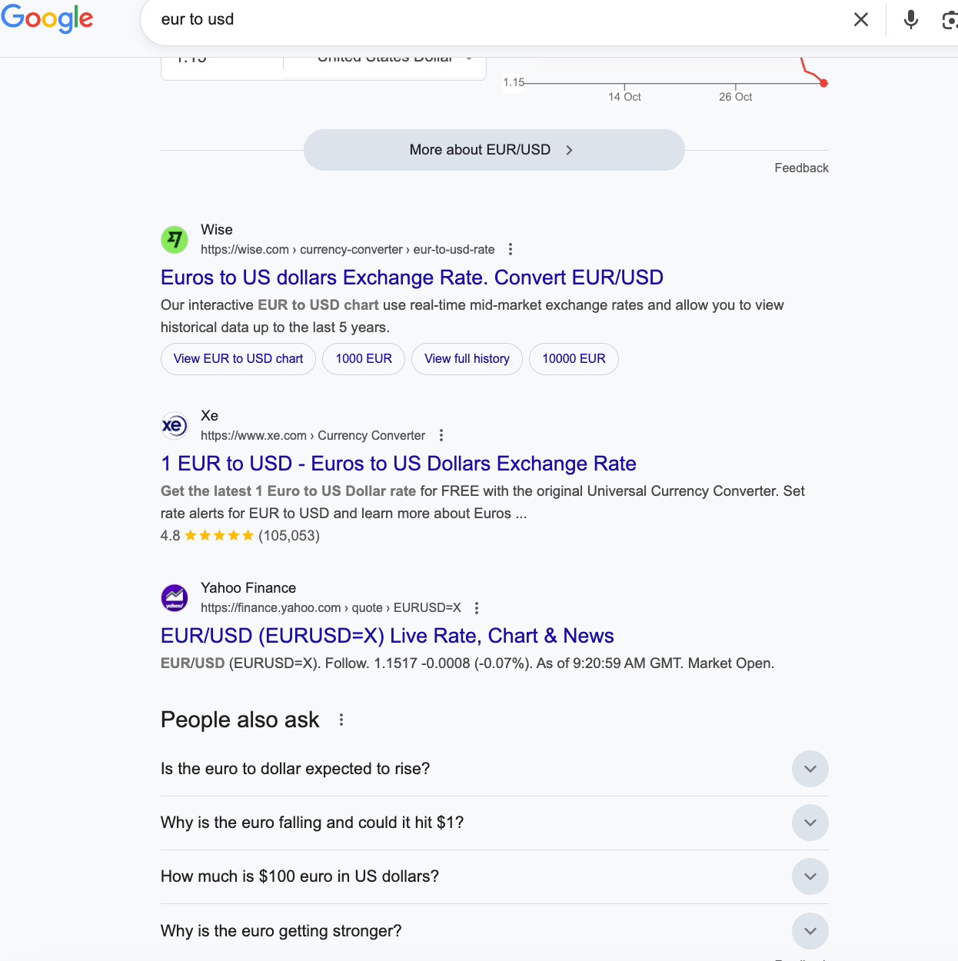Click the Yahoo Finance favicon
Image resolution: width=958 pixels, height=961 pixels.
point(175,597)
